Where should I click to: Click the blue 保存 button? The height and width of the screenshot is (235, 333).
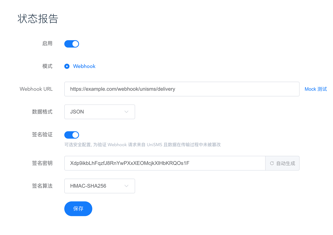pos(78,209)
